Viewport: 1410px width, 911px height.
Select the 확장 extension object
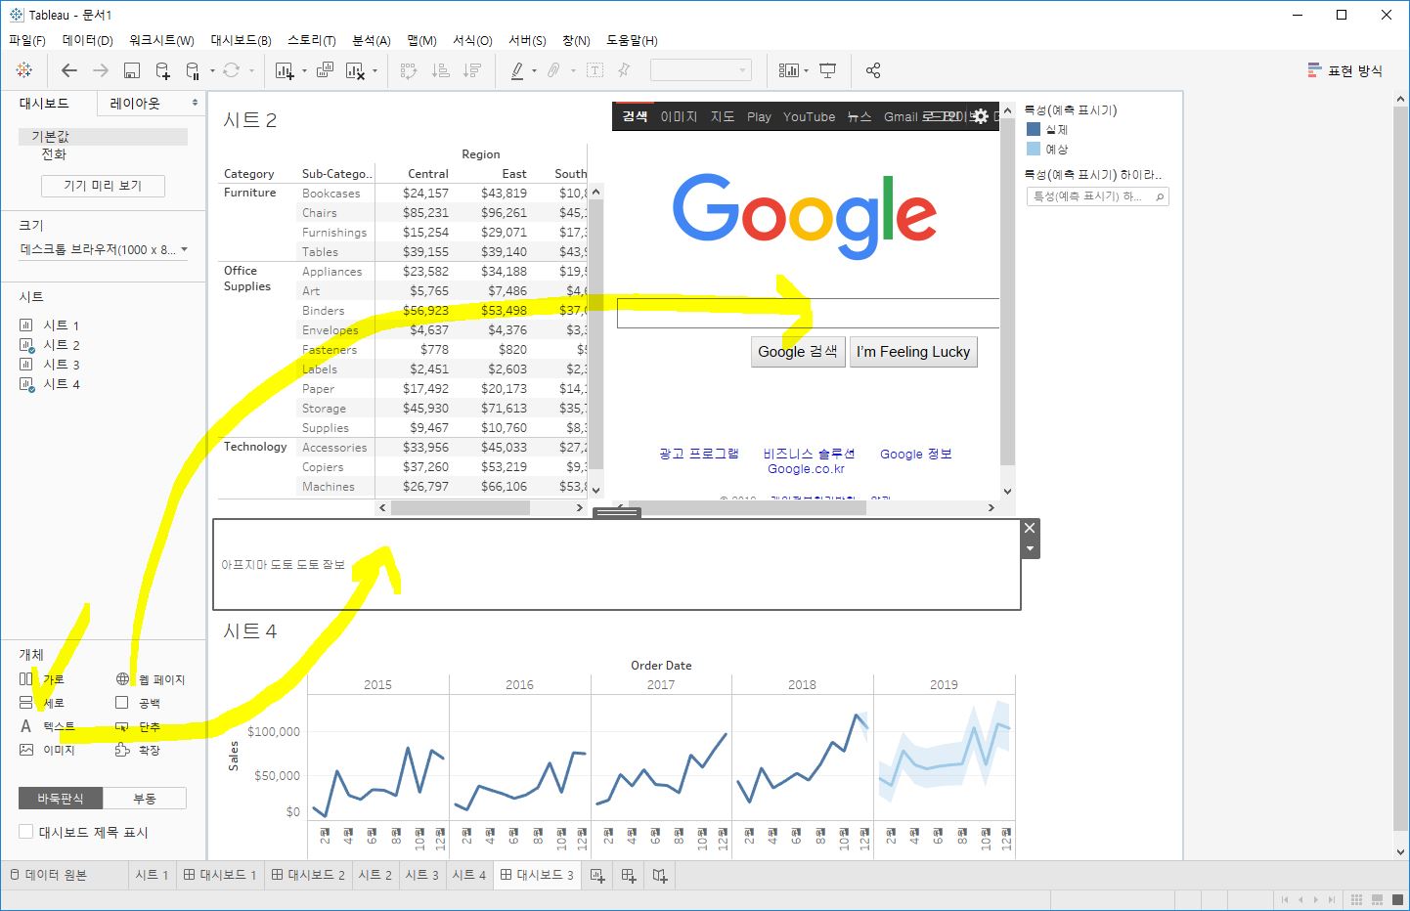(x=138, y=750)
